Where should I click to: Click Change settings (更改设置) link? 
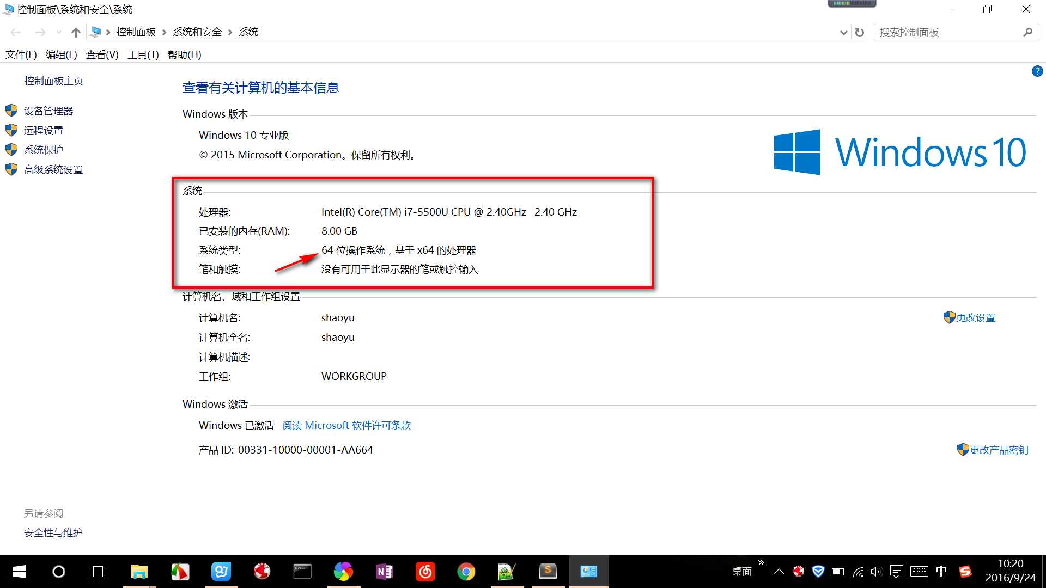[x=976, y=318]
